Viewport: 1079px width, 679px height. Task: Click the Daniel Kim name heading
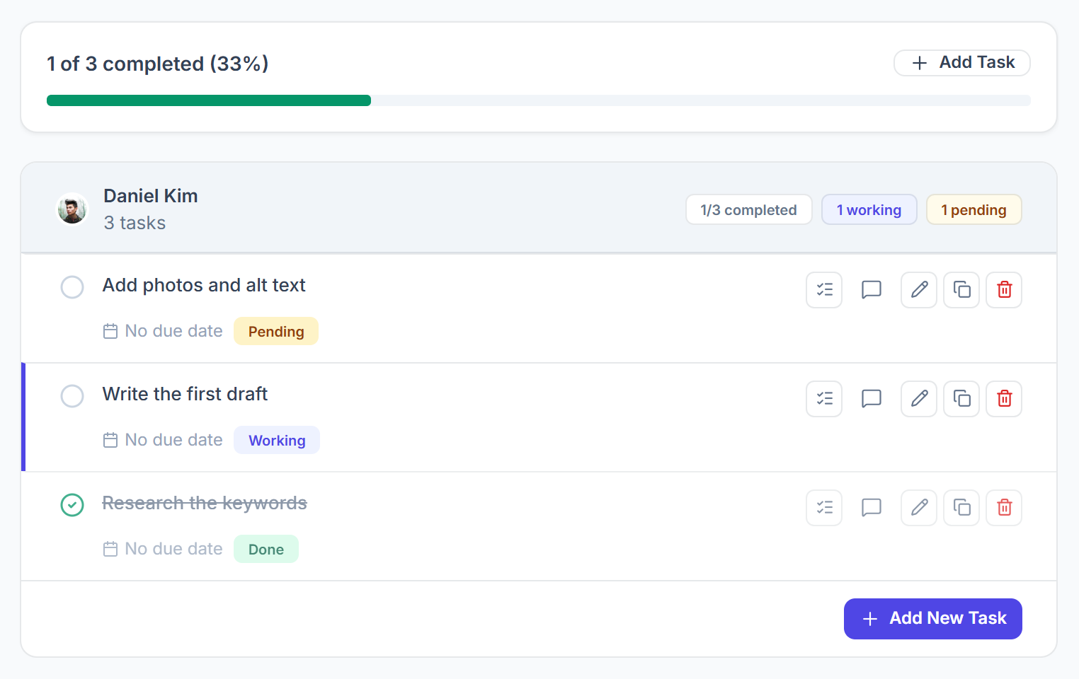point(151,196)
